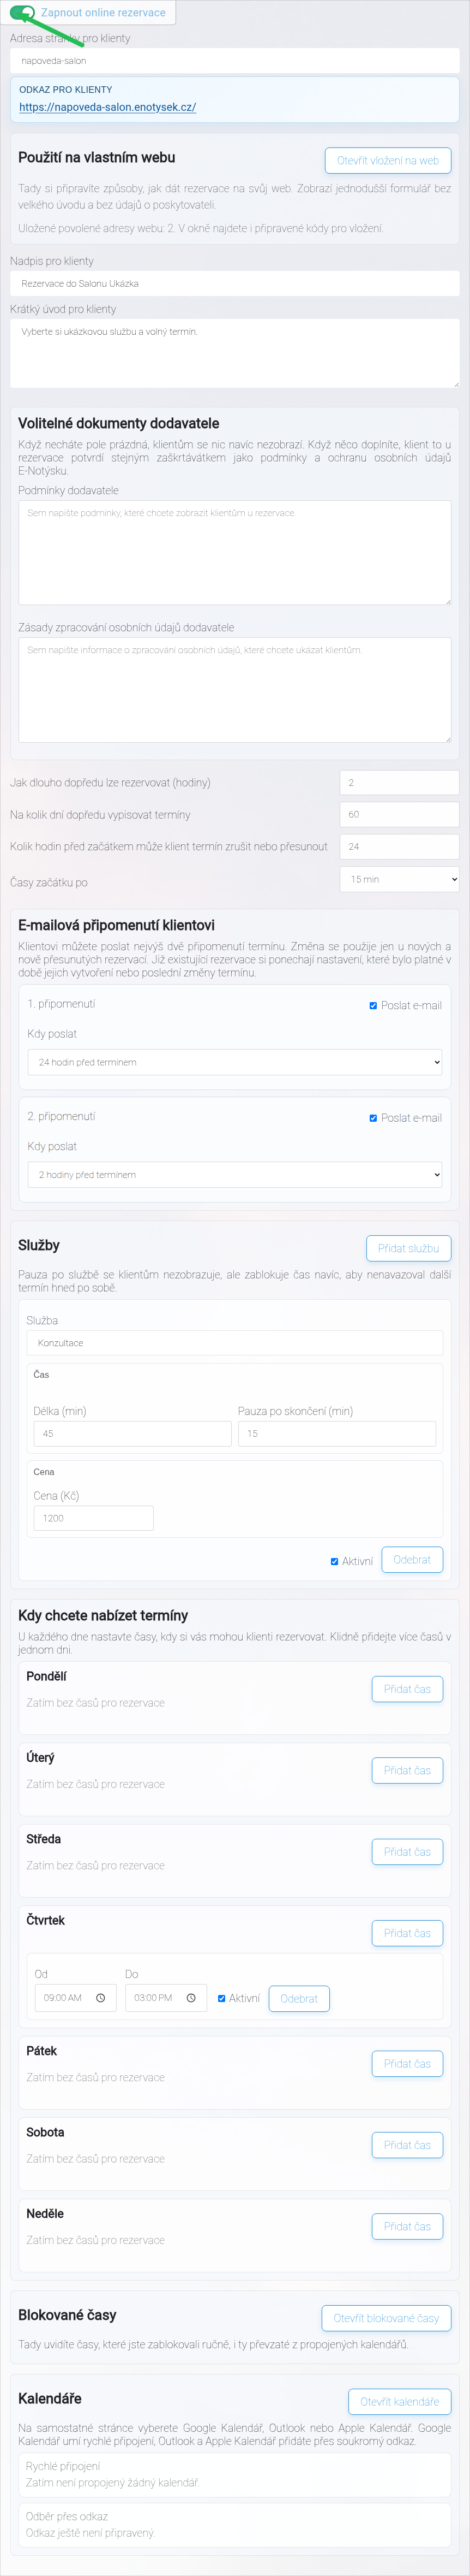Image resolution: width=470 pixels, height=2576 pixels.
Task: Focus the Nadpis pro klienty input
Action: tap(234, 283)
